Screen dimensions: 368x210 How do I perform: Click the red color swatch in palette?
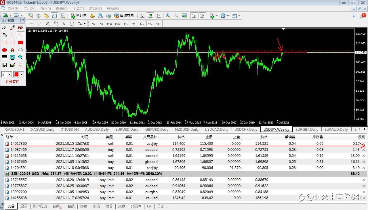pyautogui.click(x=16, y=74)
